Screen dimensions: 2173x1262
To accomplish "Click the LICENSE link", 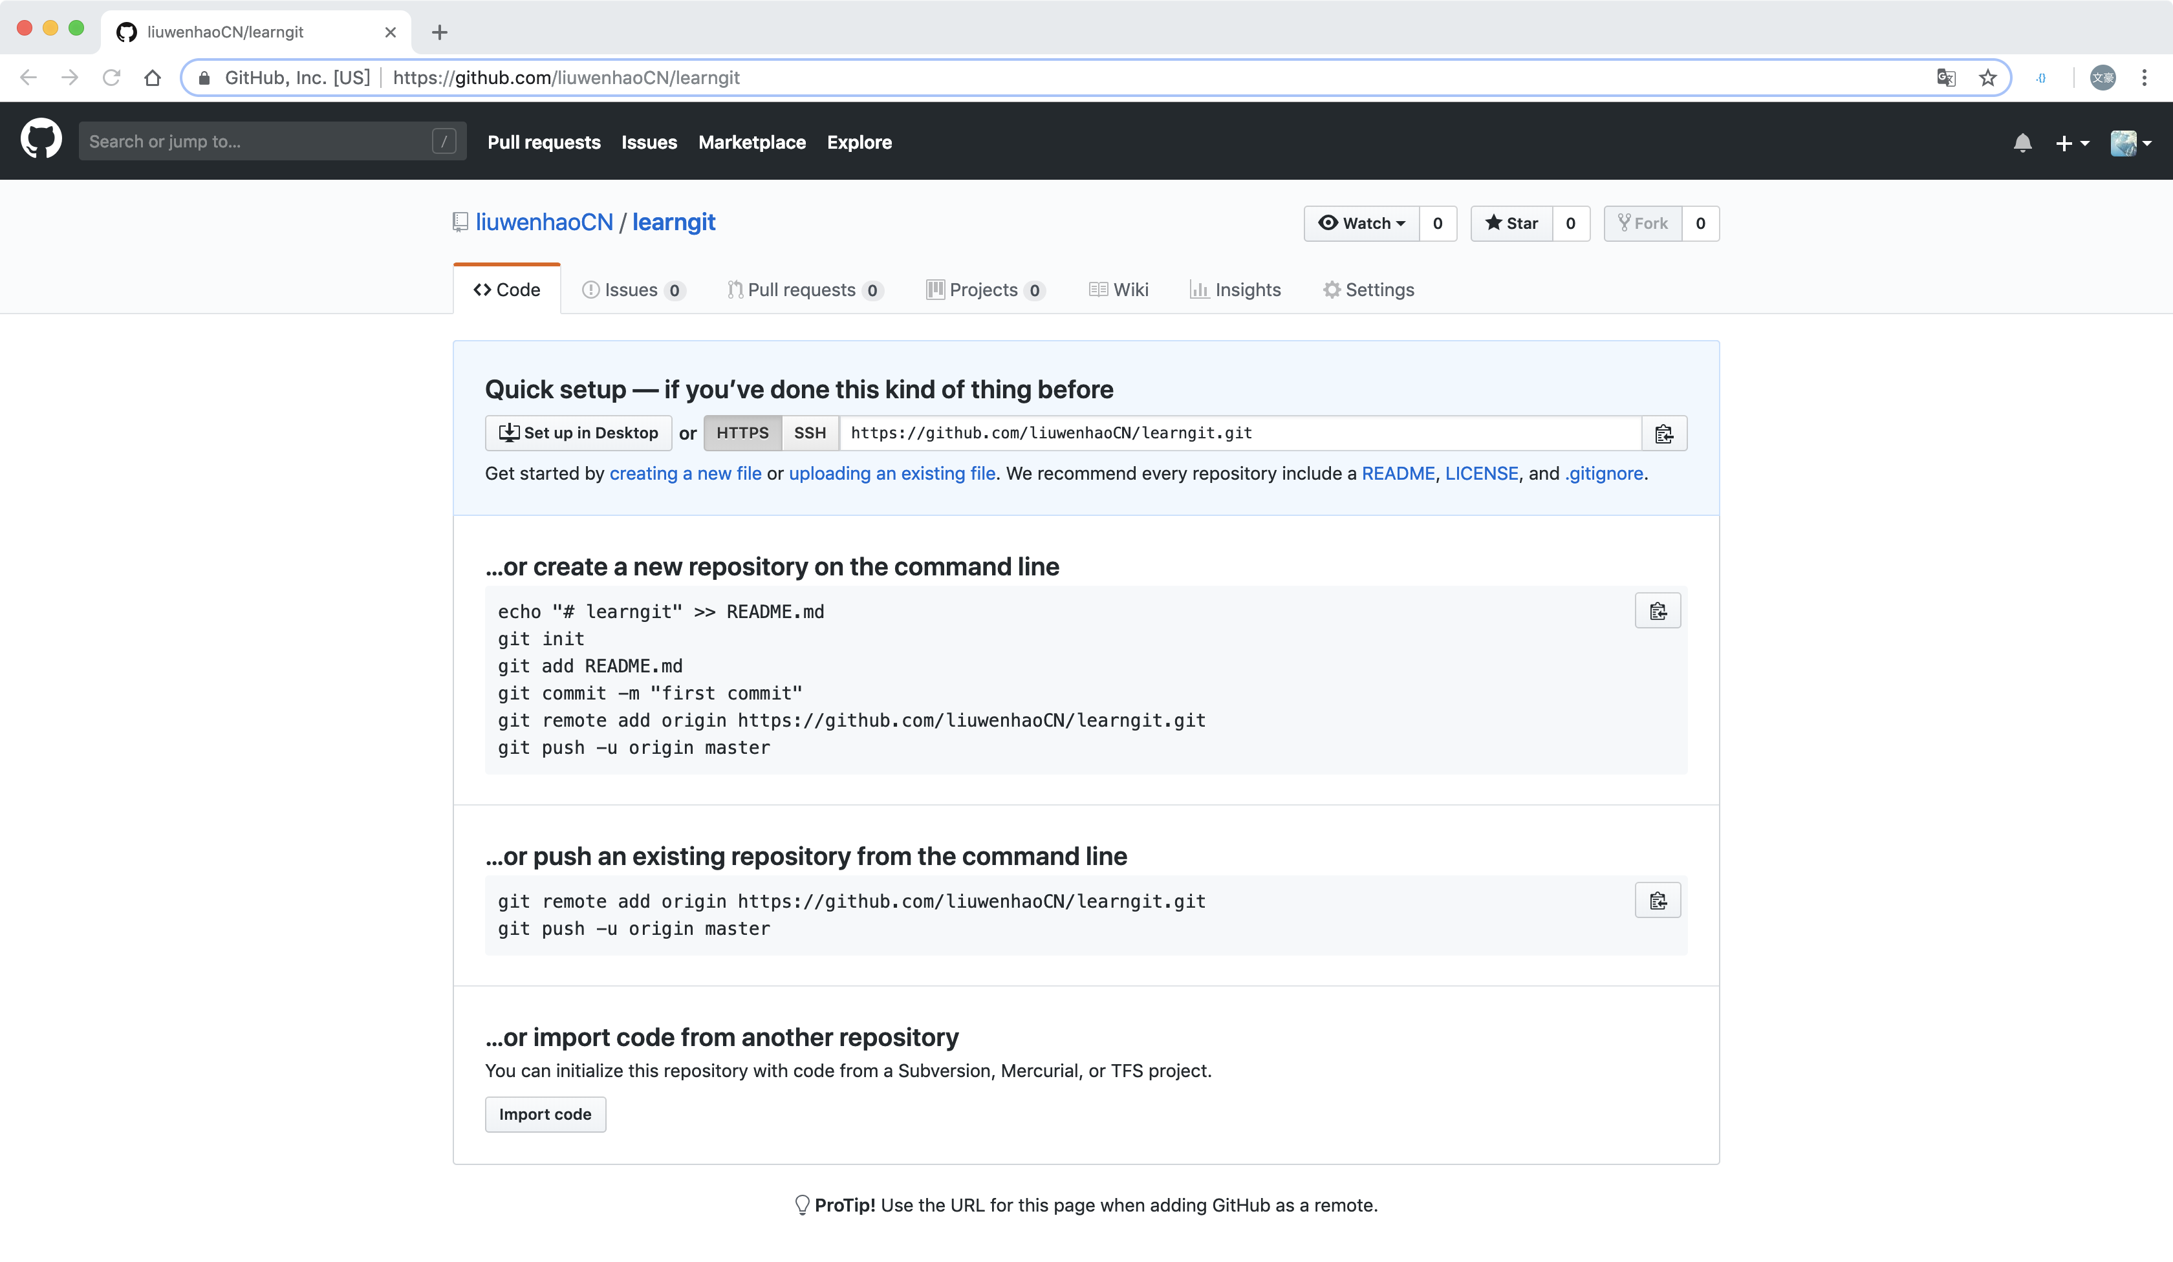I will click(1482, 473).
